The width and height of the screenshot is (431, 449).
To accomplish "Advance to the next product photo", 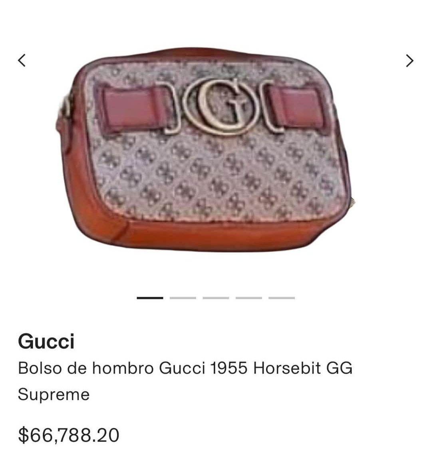I will [x=409, y=61].
